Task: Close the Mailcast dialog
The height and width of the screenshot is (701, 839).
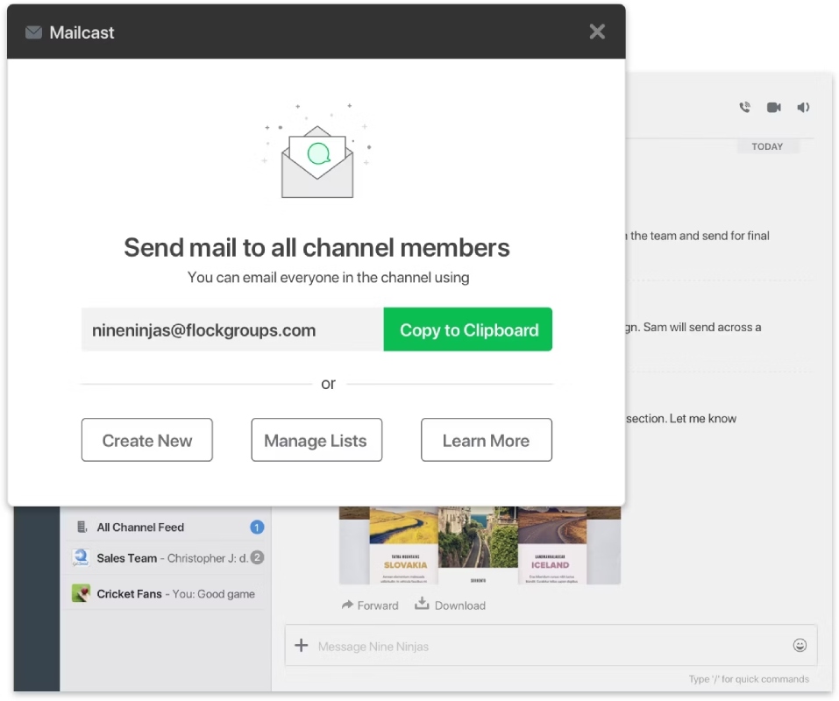Action: click(597, 32)
